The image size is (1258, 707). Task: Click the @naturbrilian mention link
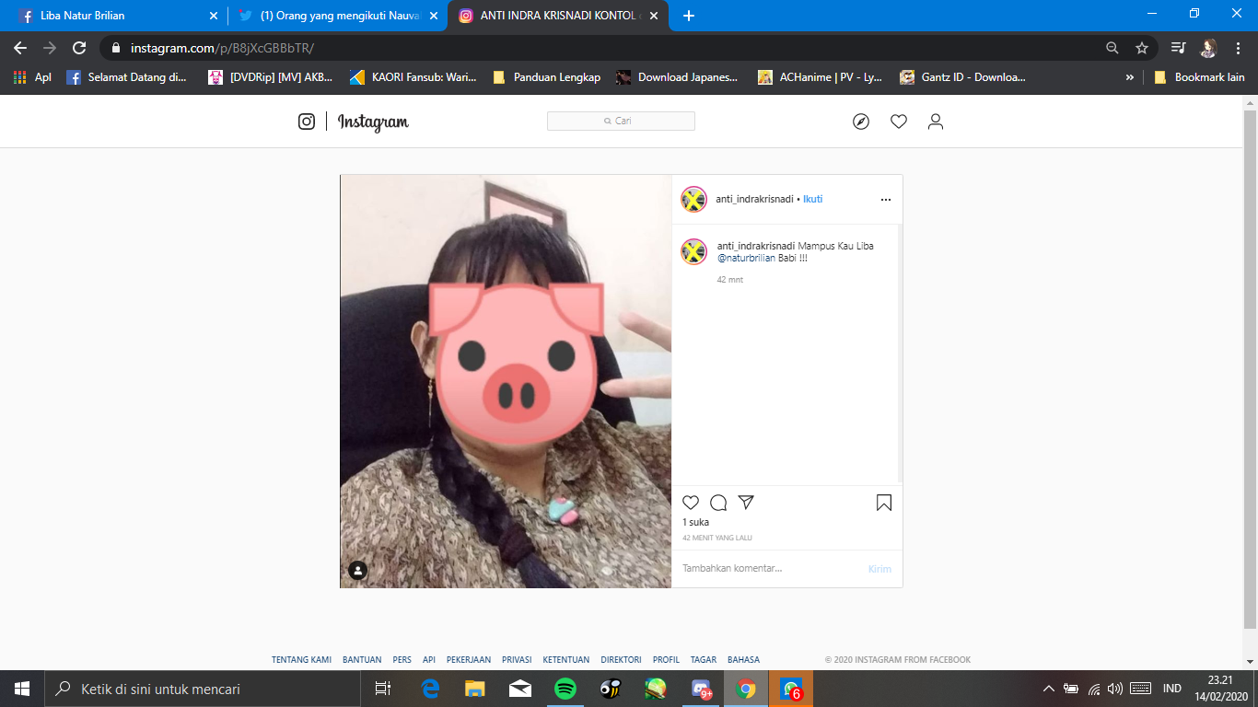[746, 259]
